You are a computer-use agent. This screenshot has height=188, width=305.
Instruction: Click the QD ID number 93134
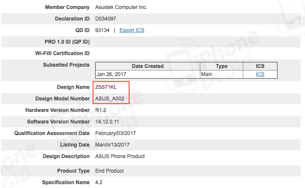coord(102,30)
